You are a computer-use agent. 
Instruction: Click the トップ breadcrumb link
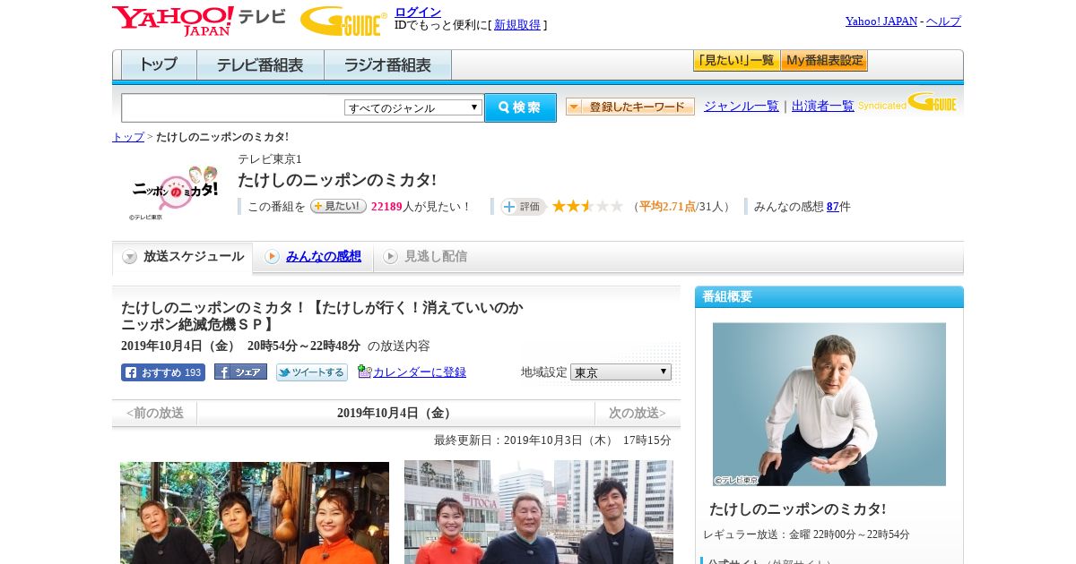(128, 137)
